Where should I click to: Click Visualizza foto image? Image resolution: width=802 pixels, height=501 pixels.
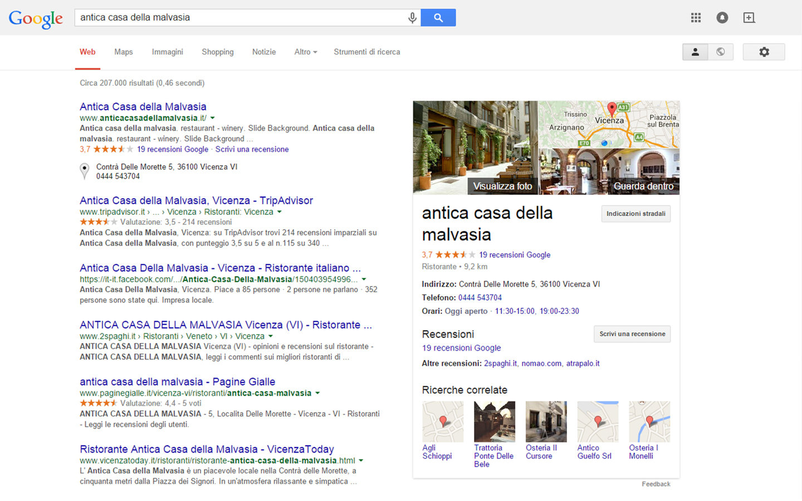(x=476, y=148)
